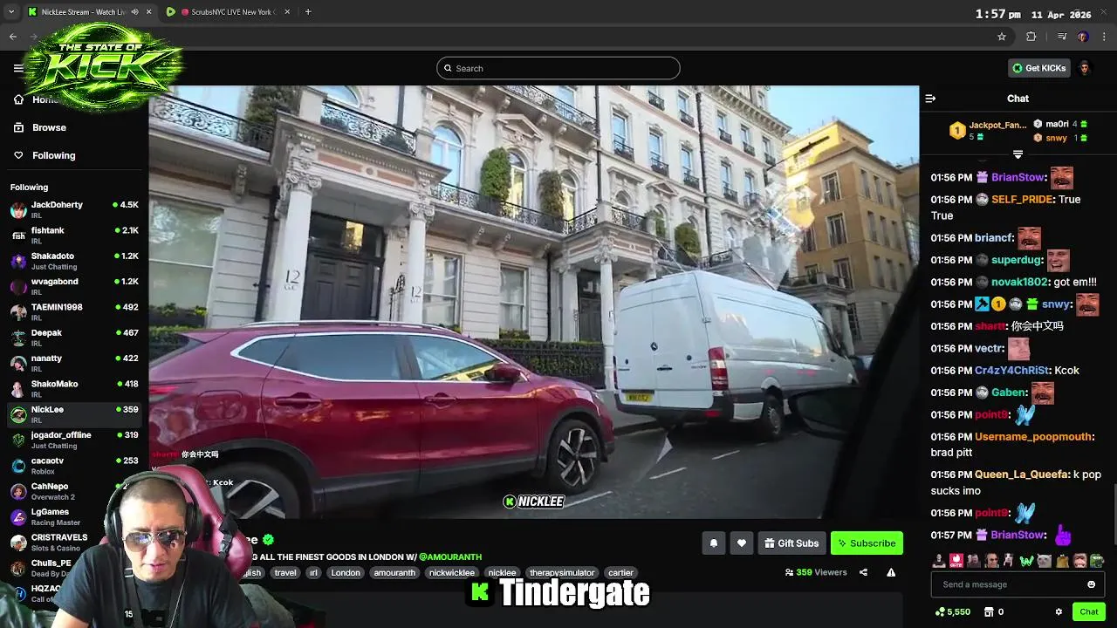The height and width of the screenshot is (628, 1117).
Task: Click the NICKLEE watermark in video player
Action: (x=534, y=502)
